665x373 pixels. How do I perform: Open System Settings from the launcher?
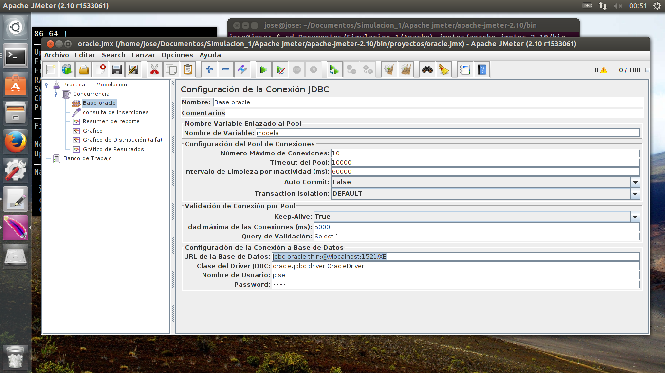click(x=16, y=170)
